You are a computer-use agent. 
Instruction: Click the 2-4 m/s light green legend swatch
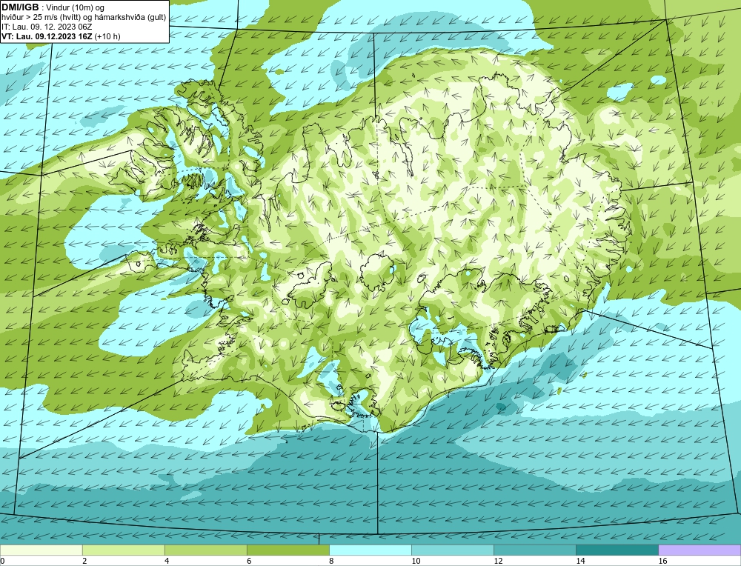tap(123, 550)
